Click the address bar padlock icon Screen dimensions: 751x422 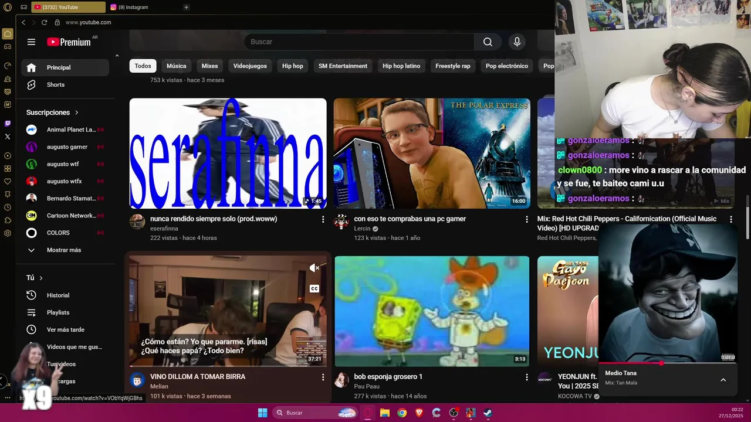click(57, 22)
